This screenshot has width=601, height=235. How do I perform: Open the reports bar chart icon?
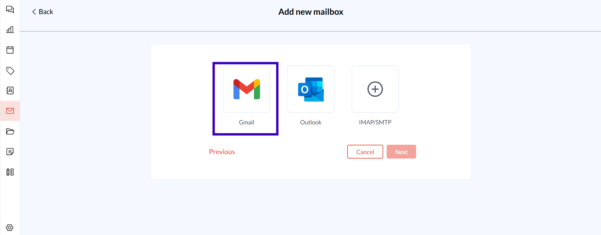pyautogui.click(x=10, y=30)
